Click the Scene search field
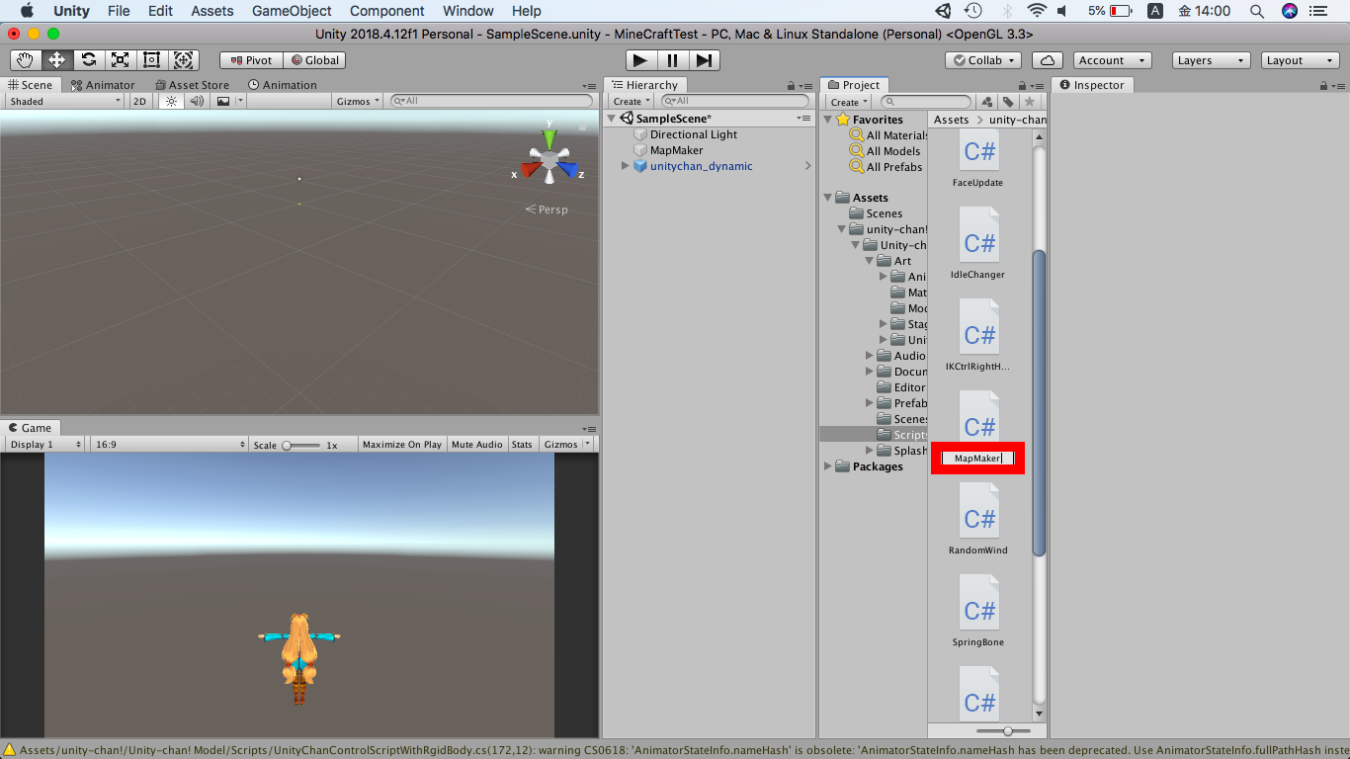Image resolution: width=1350 pixels, height=759 pixels. (491, 101)
